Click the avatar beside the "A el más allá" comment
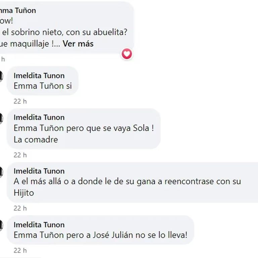Viewport: 258px width, 258px height. tap(1, 172)
